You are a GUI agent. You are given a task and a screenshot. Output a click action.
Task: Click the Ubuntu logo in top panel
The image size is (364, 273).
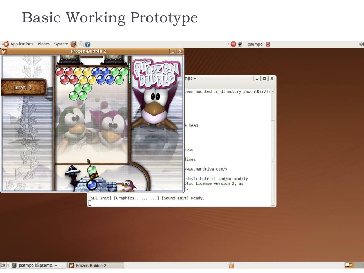click(x=6, y=44)
